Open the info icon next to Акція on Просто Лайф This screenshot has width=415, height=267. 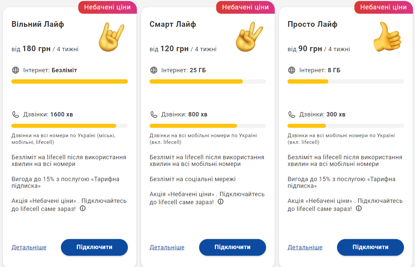[359, 208]
